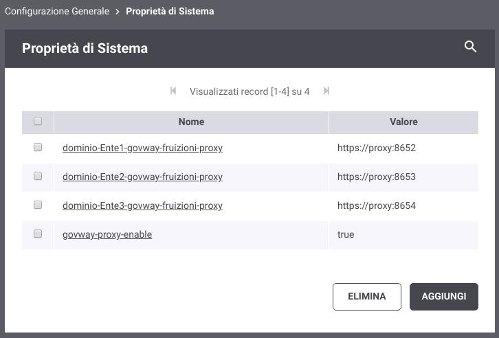Click the breadcrumb chevron separator

tap(118, 12)
